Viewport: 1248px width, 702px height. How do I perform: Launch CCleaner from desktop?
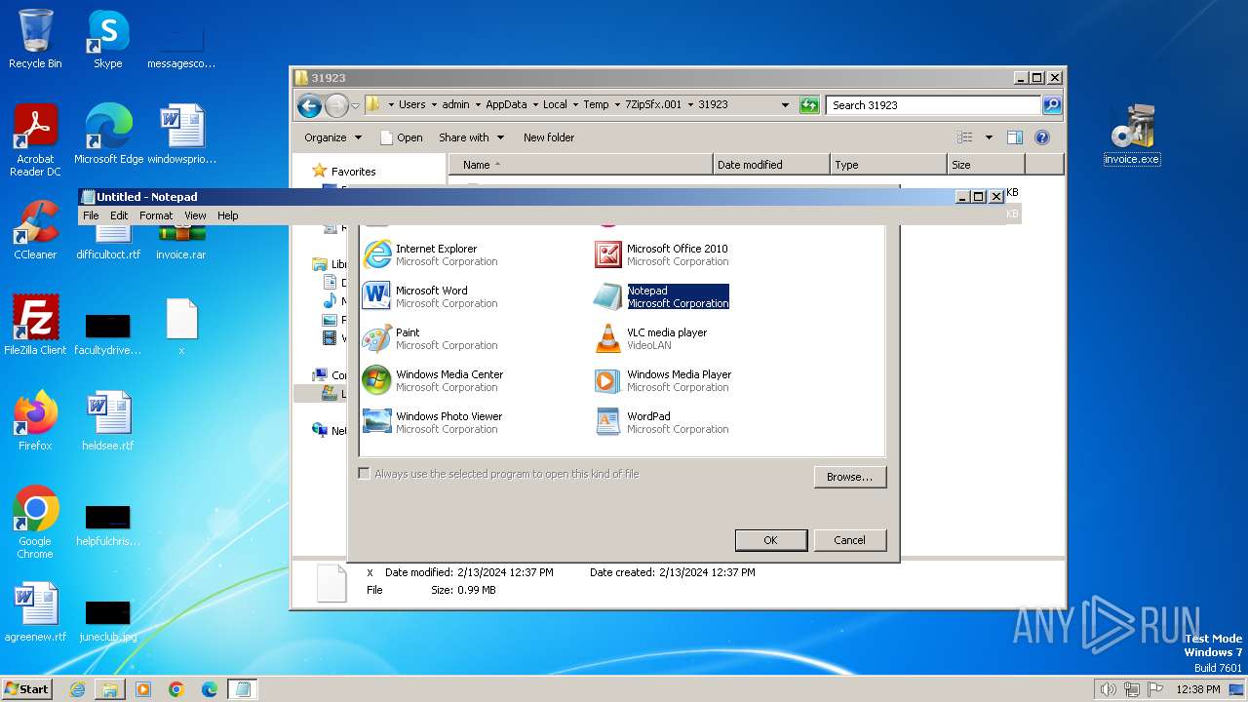[35, 230]
